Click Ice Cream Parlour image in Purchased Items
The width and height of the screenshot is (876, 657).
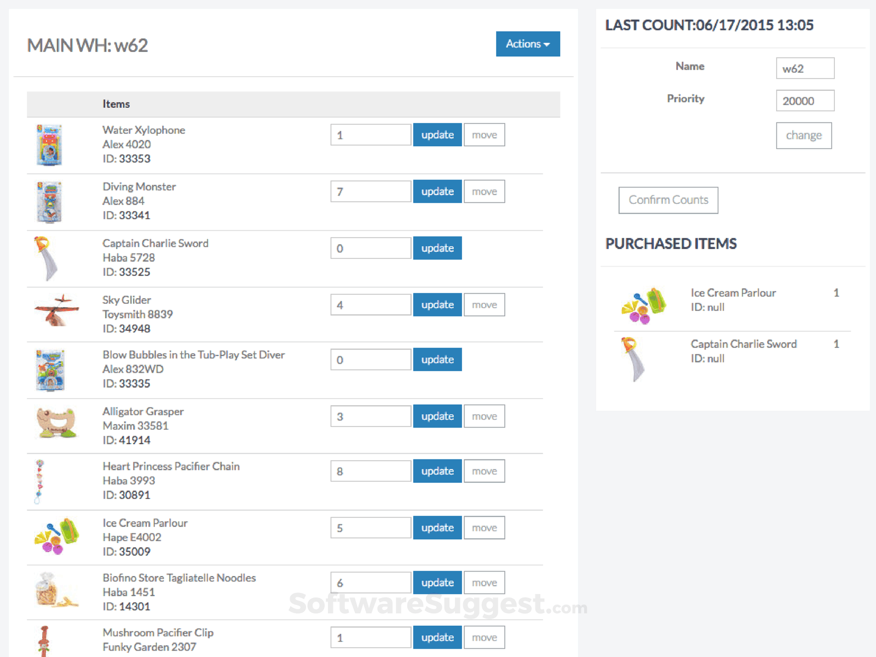(644, 304)
